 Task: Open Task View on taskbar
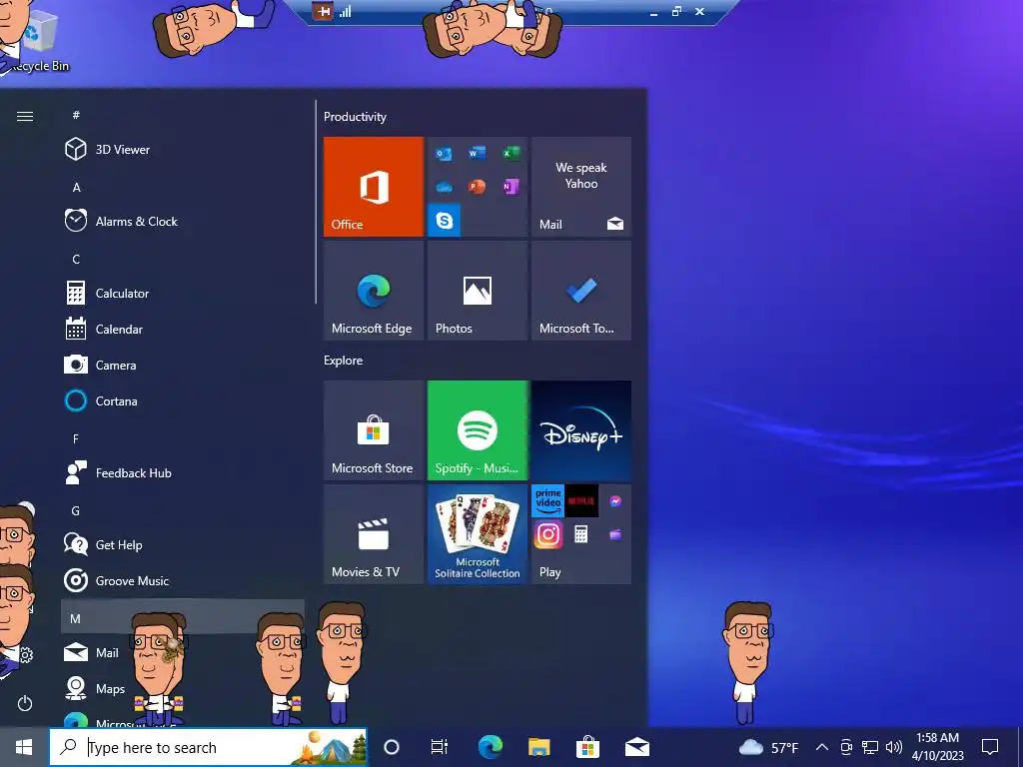point(440,747)
